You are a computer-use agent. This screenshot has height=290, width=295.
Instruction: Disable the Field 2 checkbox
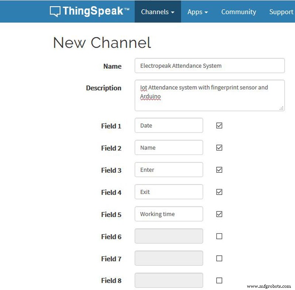pyautogui.click(x=219, y=148)
